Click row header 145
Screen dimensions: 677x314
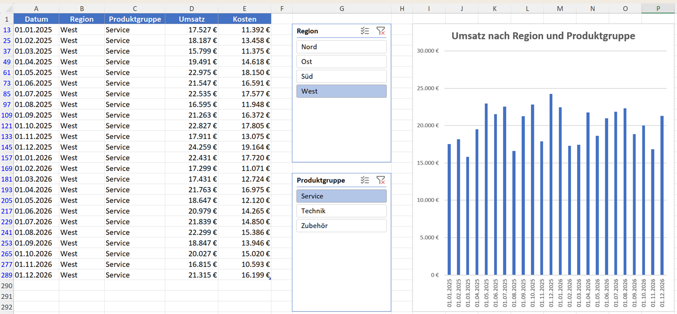(x=7, y=147)
